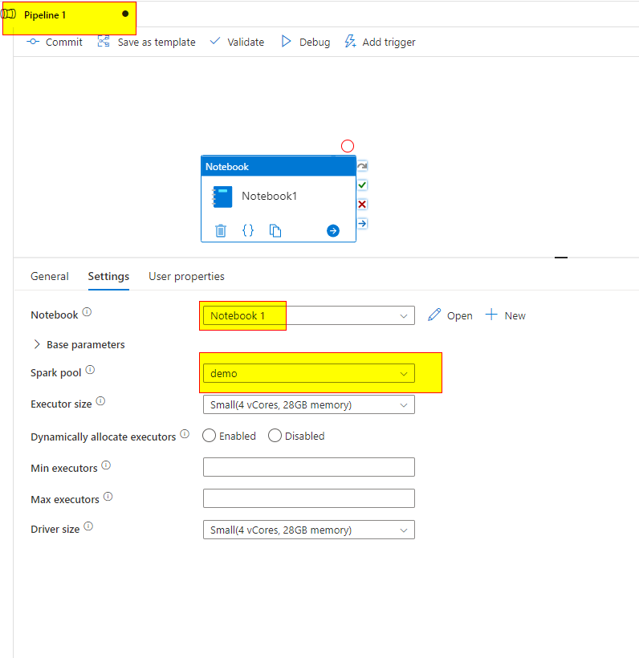
Task: Open the User properties tab
Action: (x=186, y=276)
